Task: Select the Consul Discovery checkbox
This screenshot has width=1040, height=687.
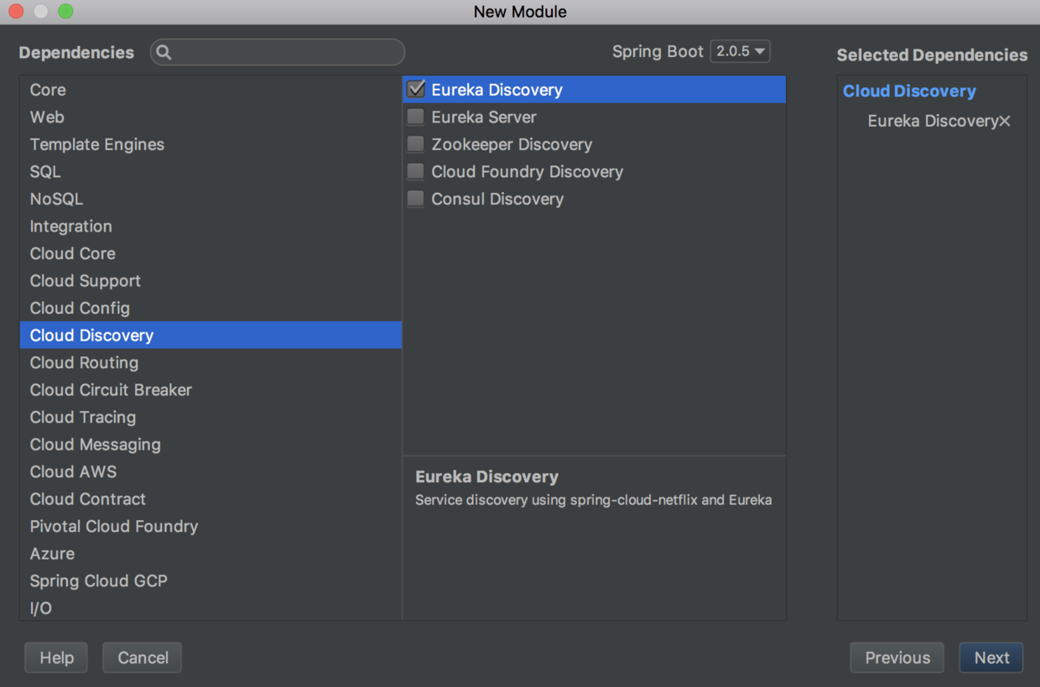Action: pos(416,199)
